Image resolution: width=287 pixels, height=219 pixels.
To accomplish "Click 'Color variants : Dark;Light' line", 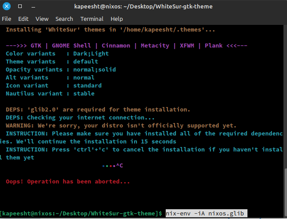I will (x=57, y=54).
